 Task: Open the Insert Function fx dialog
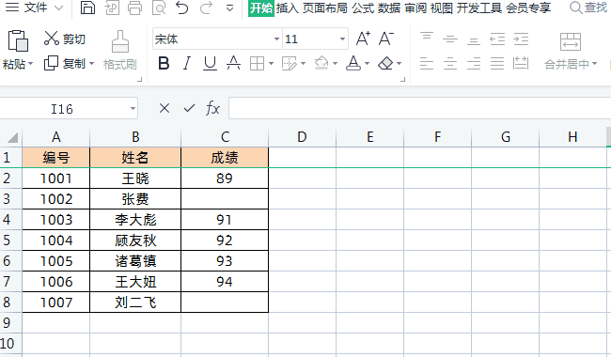pyautogui.click(x=212, y=108)
